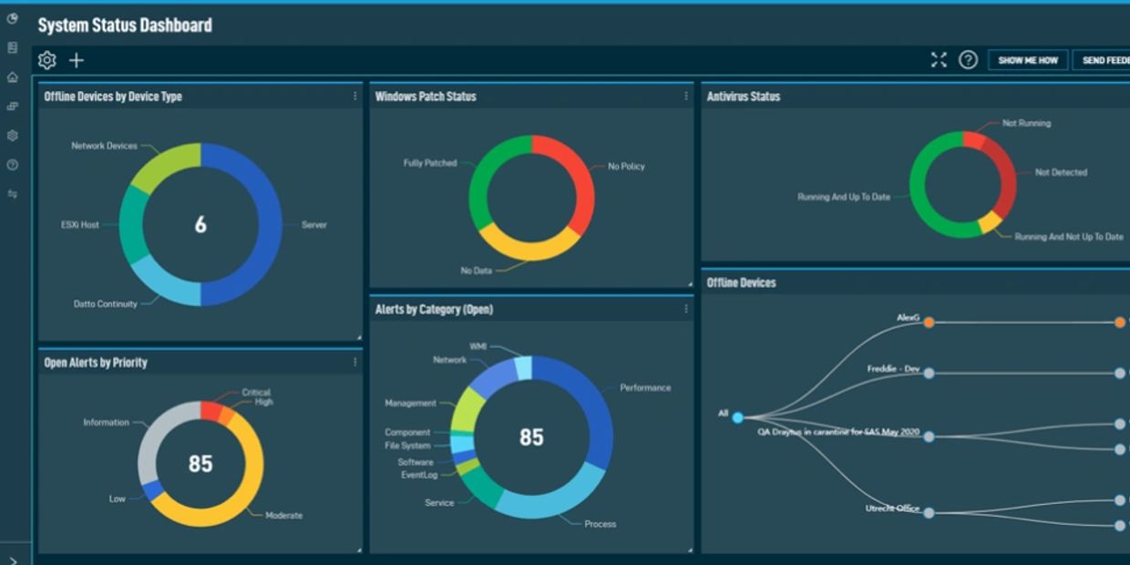Go to Home from the left sidebar
Image resolution: width=1130 pixels, height=565 pixels.
[13, 77]
